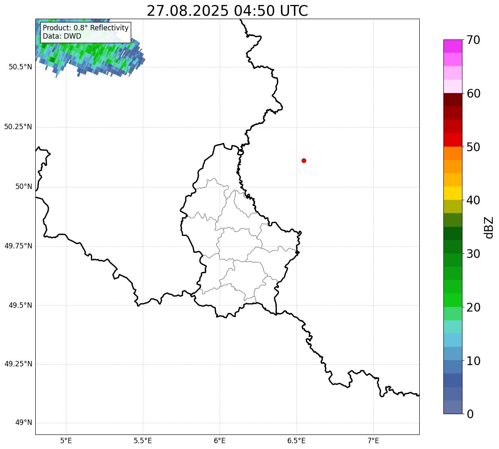Image resolution: width=499 pixels, height=449 pixels.
Task: Click the 6.5°E longitude label
Action: pos(296,441)
